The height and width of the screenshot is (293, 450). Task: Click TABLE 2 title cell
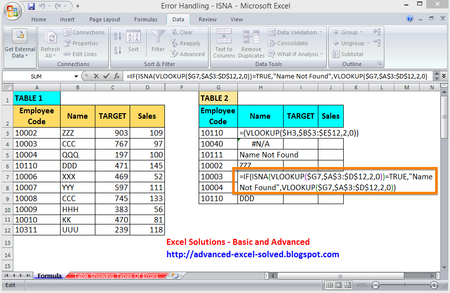pos(219,98)
